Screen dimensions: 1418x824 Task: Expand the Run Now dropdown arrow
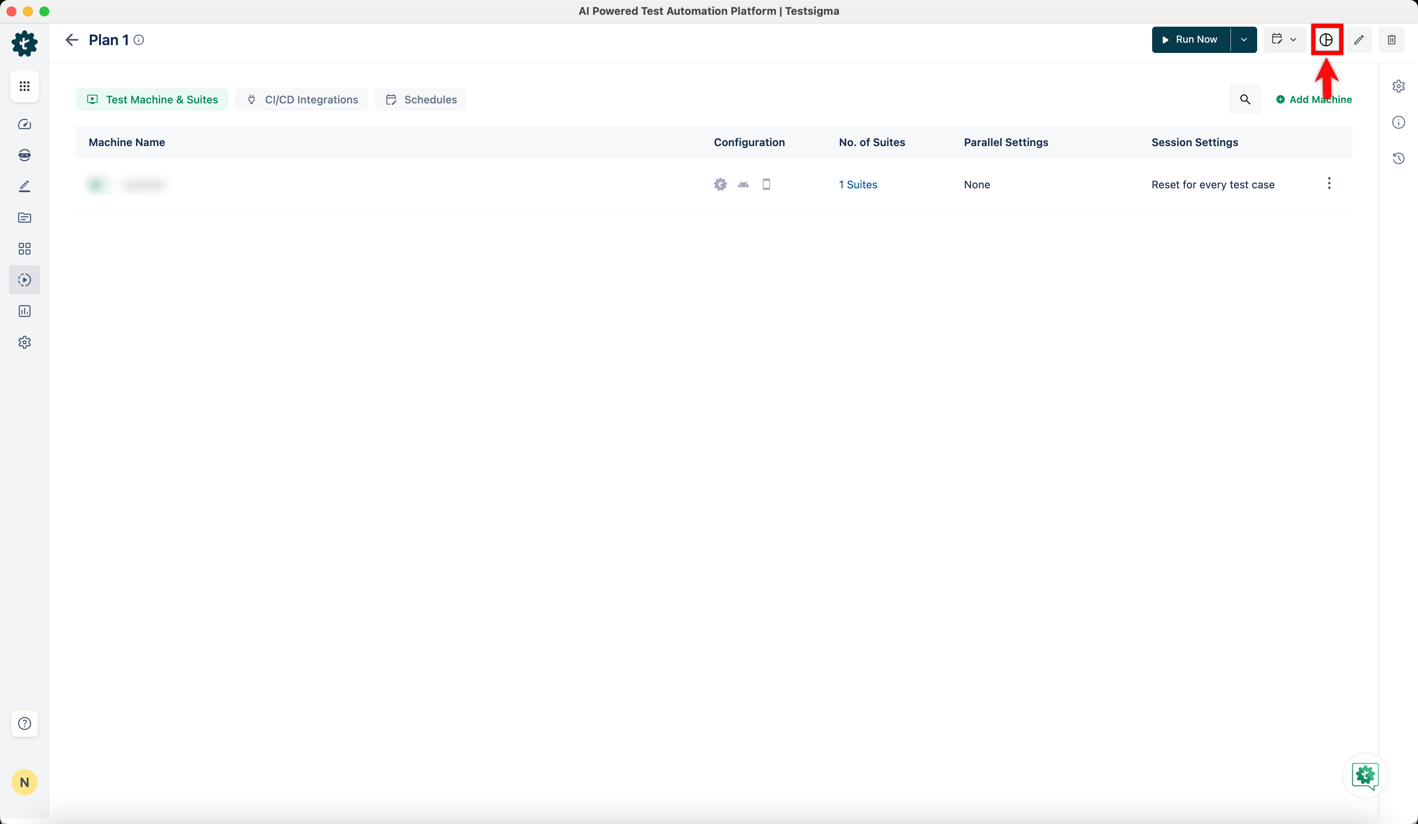1244,39
